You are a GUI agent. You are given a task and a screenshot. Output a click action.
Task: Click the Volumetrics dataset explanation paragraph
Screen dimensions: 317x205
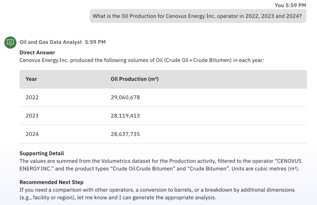[160, 165]
